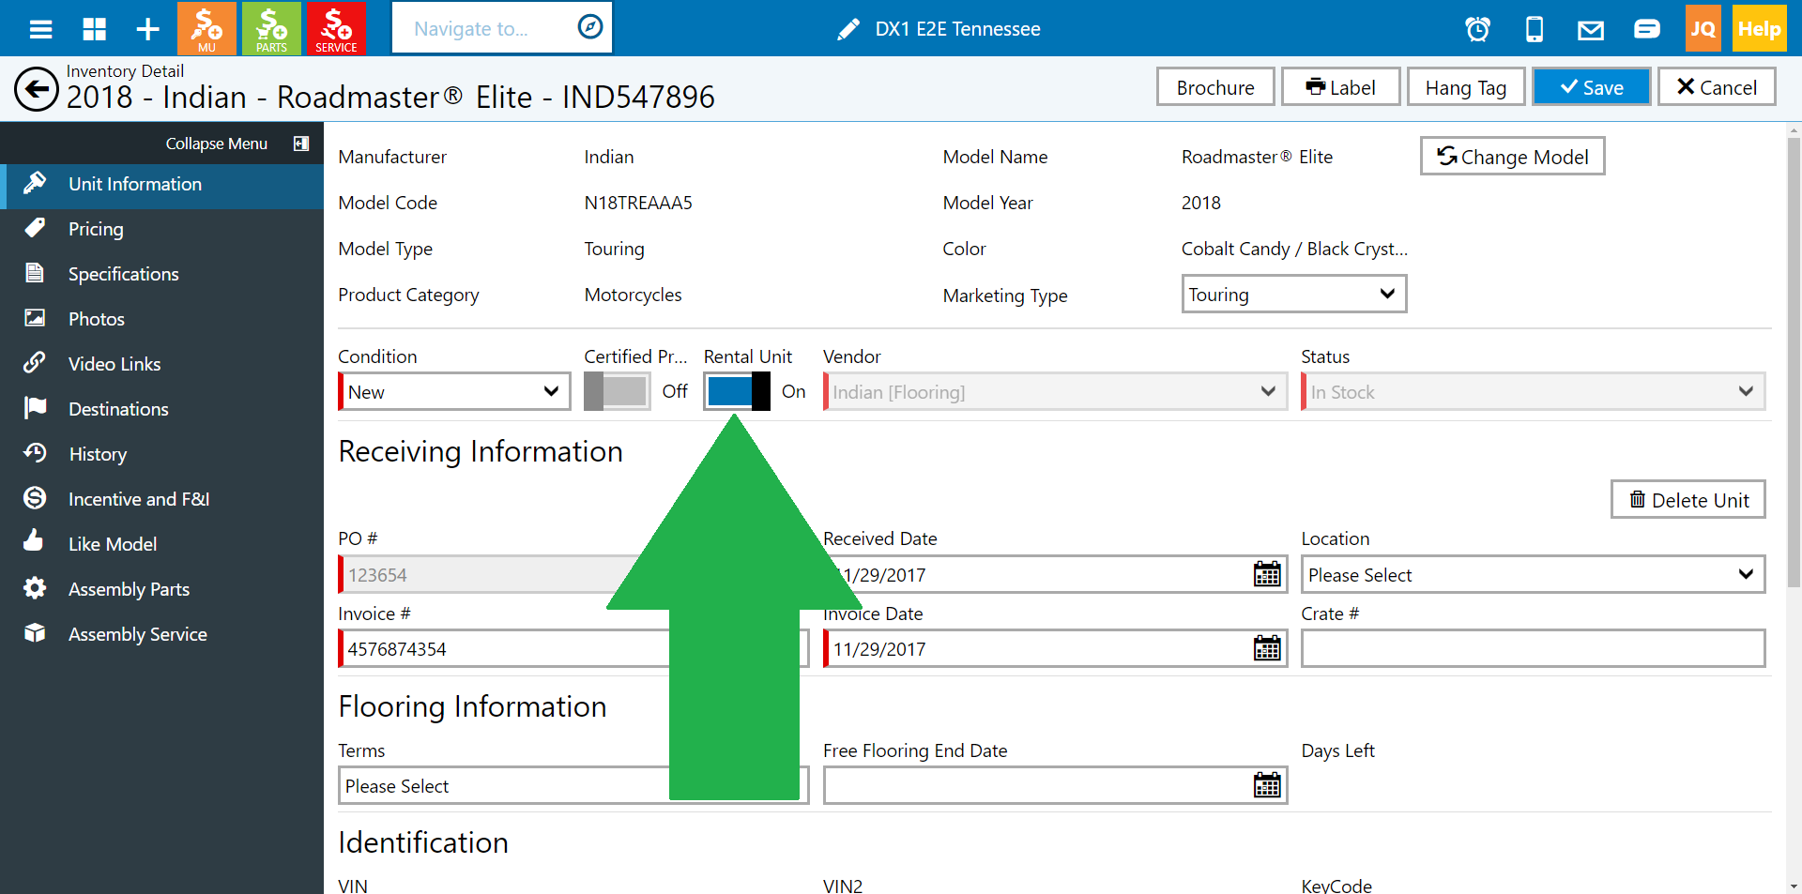Open Video Links section

(x=161, y=364)
